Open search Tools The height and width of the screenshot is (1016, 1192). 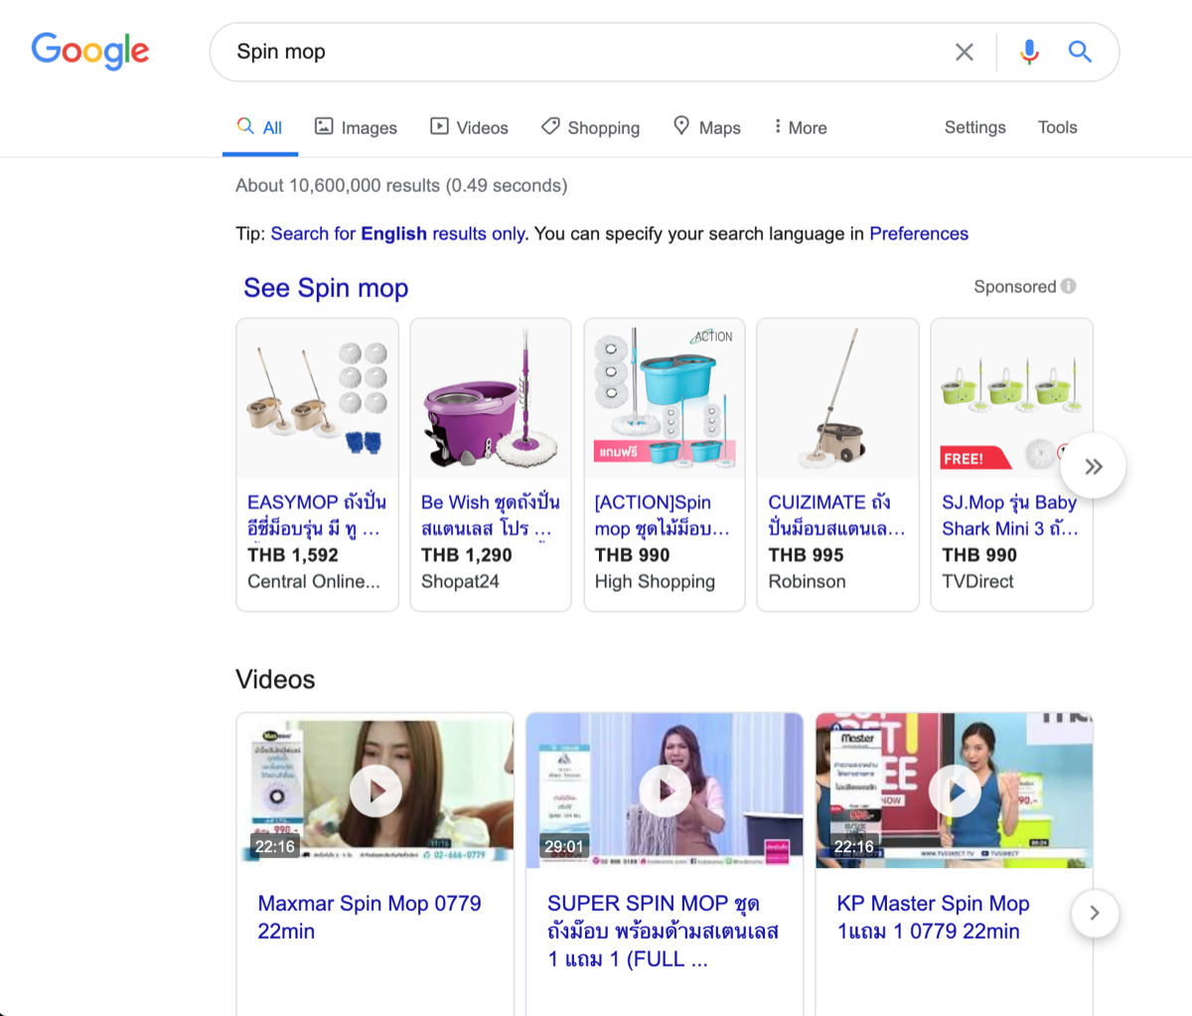click(1057, 127)
